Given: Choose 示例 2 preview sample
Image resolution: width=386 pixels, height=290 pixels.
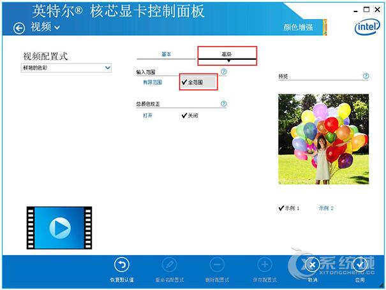Looking at the screenshot, I should 326,208.
